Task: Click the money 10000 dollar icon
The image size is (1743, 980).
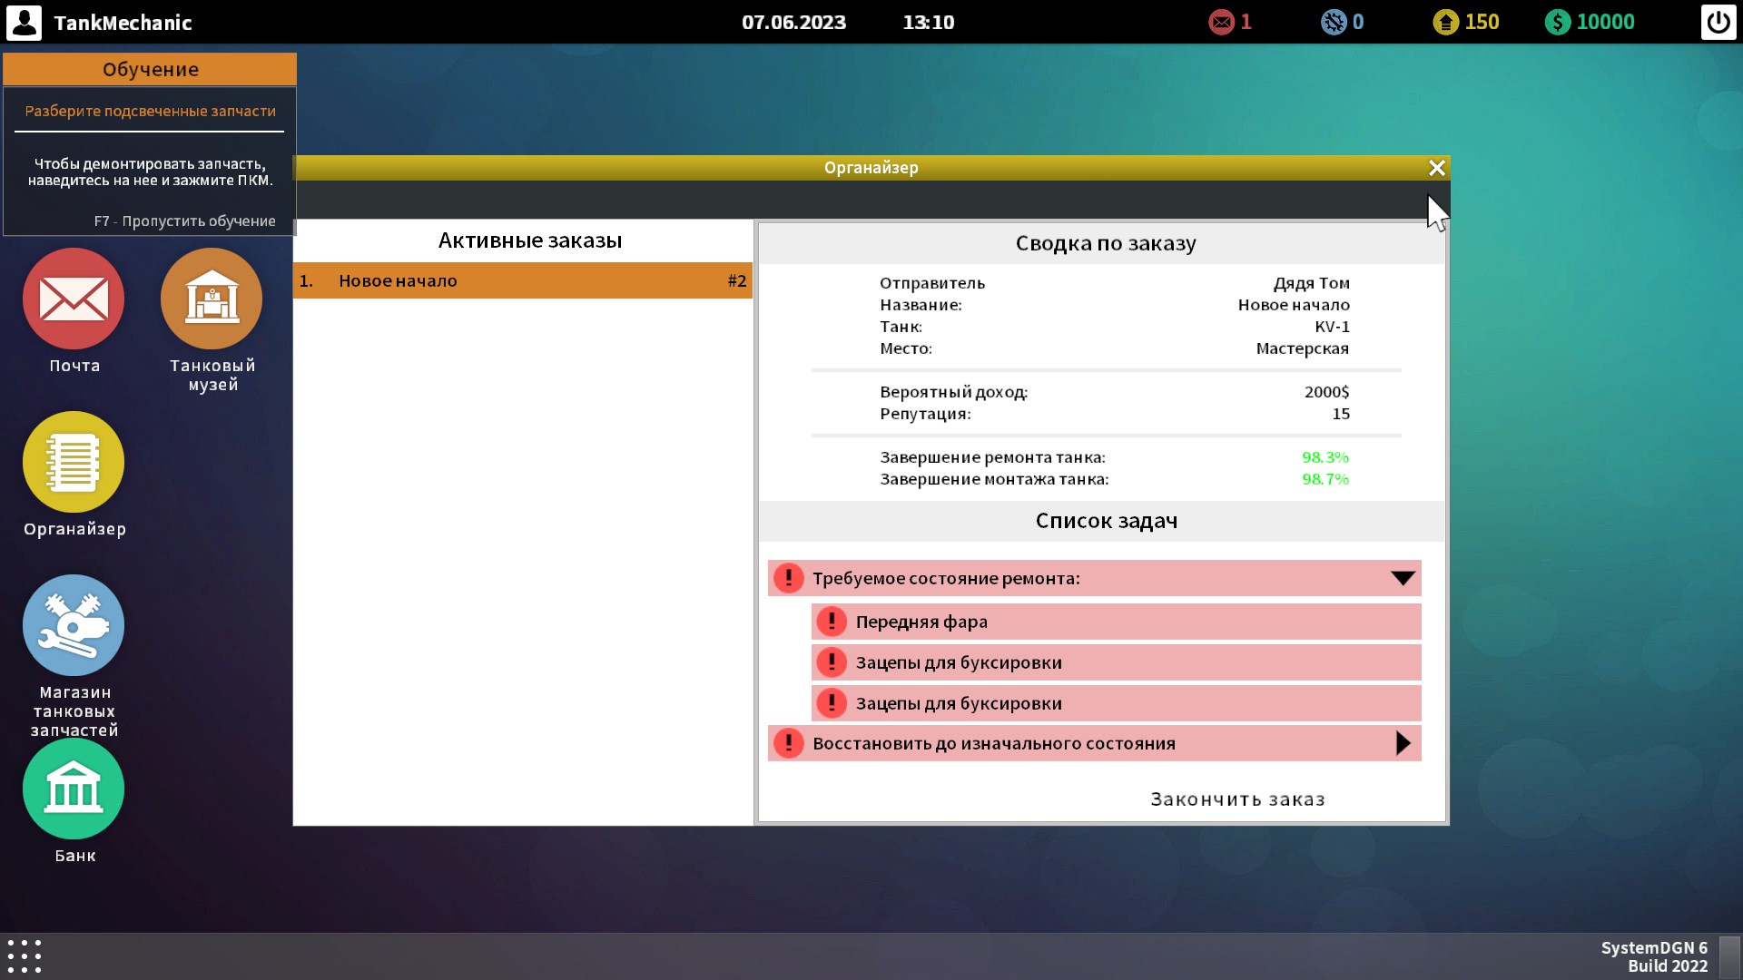Action: pos(1558,22)
